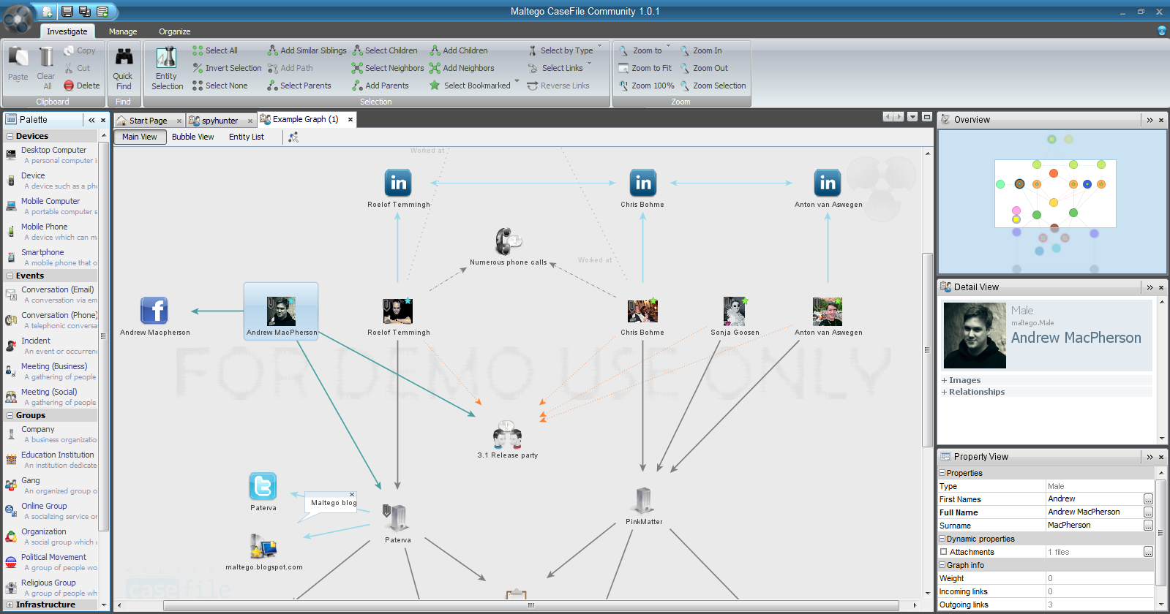The height and width of the screenshot is (614, 1170).
Task: Switch to the spyhunter tab
Action: pos(220,121)
